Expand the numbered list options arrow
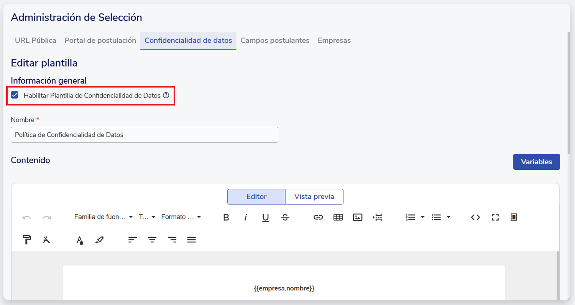The height and width of the screenshot is (305, 575). (423, 217)
